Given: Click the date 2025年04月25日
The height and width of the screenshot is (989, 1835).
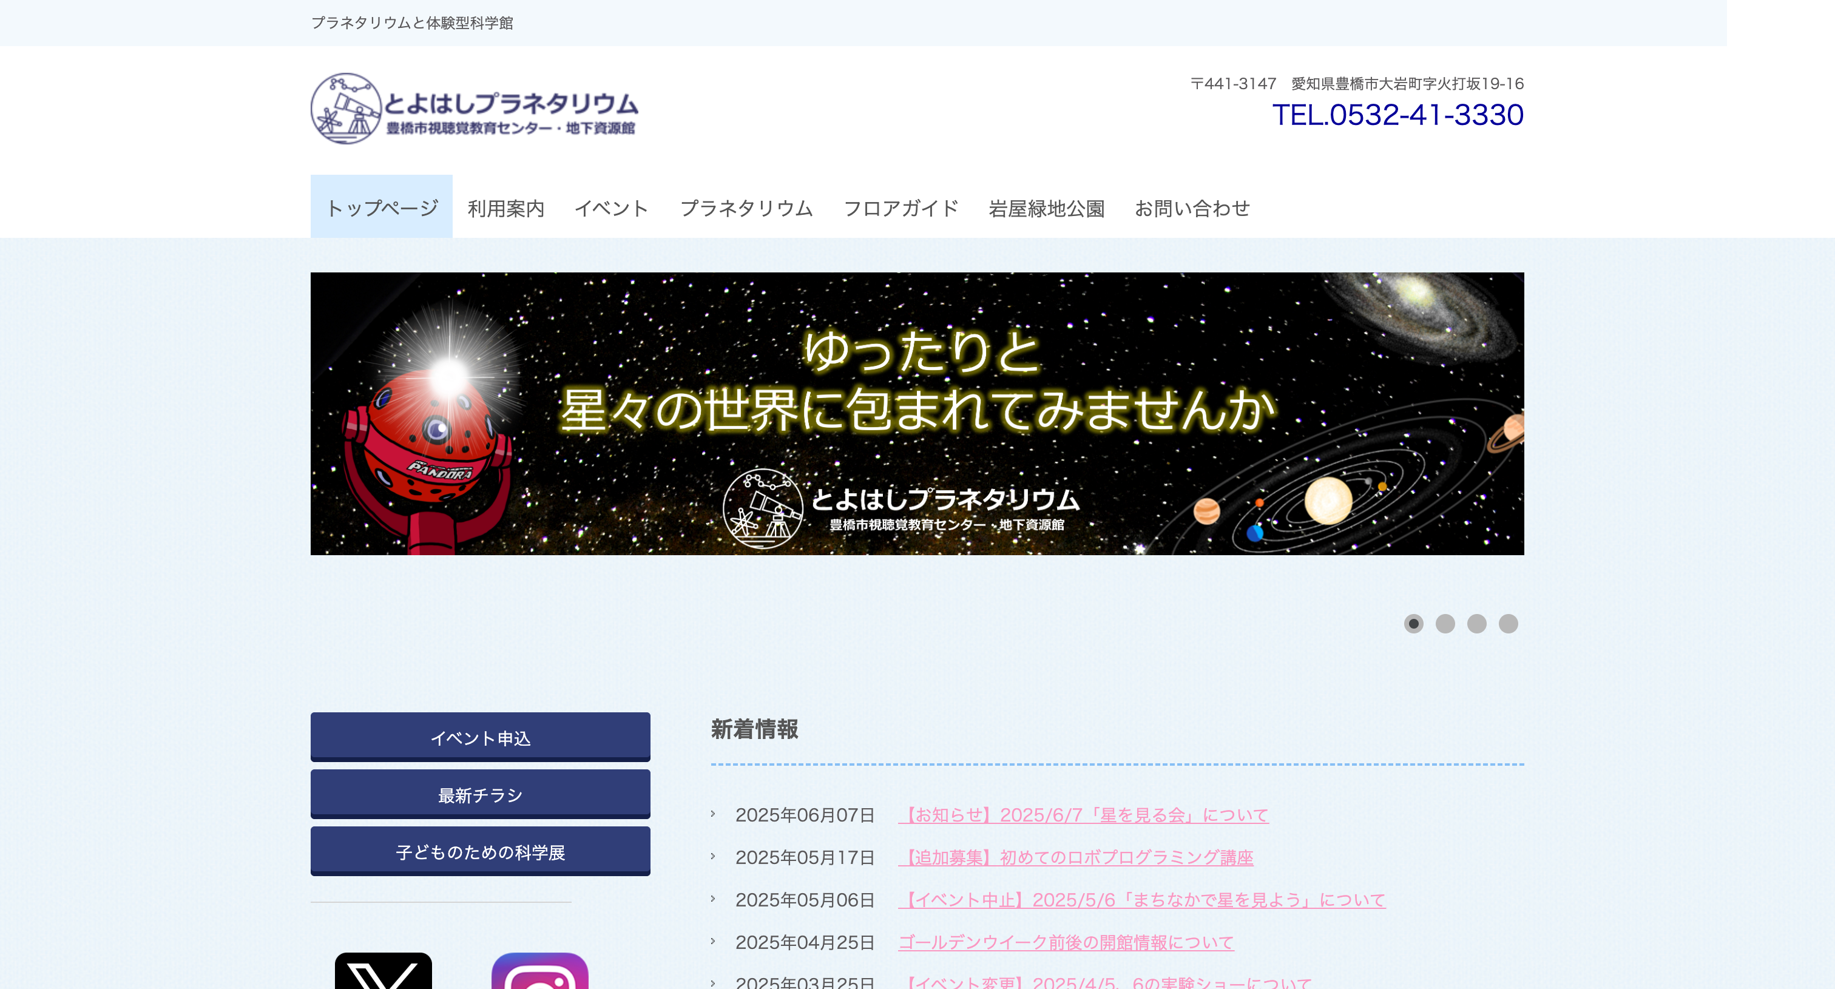Looking at the screenshot, I should click(x=805, y=943).
